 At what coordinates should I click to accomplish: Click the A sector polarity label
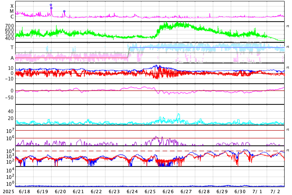12,58
